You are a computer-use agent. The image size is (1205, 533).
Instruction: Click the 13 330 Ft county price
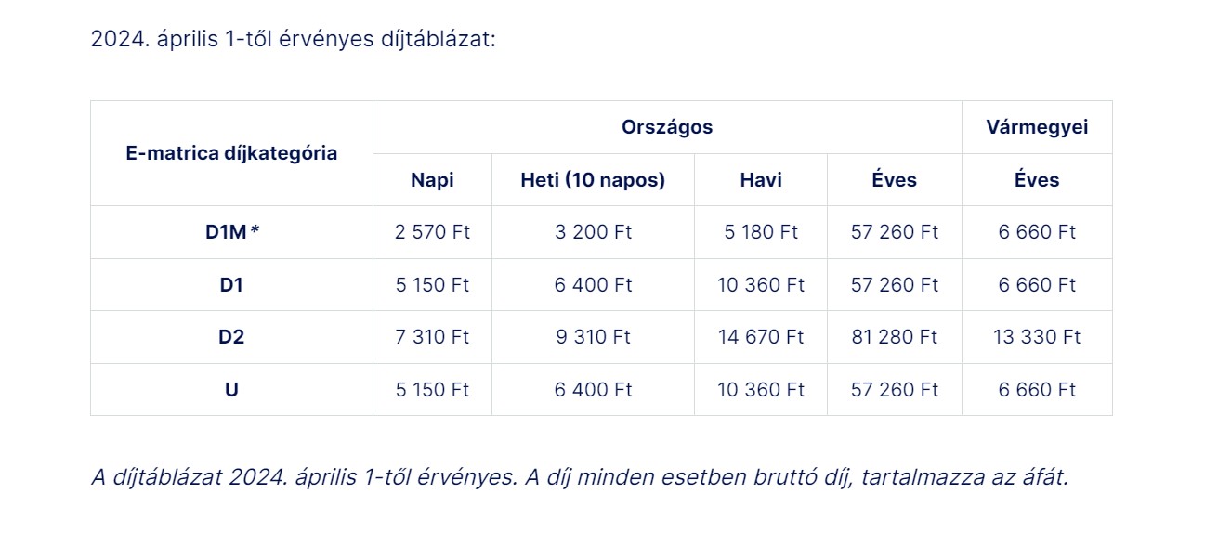[x=1037, y=337]
